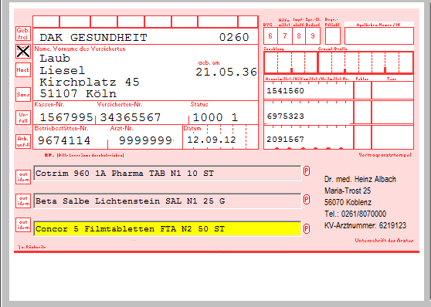Click the empty Begr.-Pflicht box
The height and width of the screenshot is (307, 431).
click(333, 36)
